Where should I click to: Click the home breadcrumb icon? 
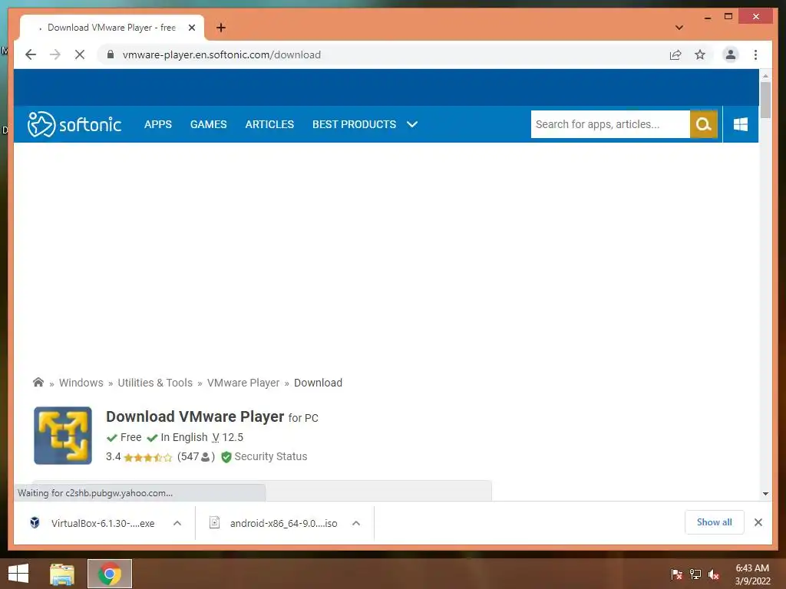[38, 382]
